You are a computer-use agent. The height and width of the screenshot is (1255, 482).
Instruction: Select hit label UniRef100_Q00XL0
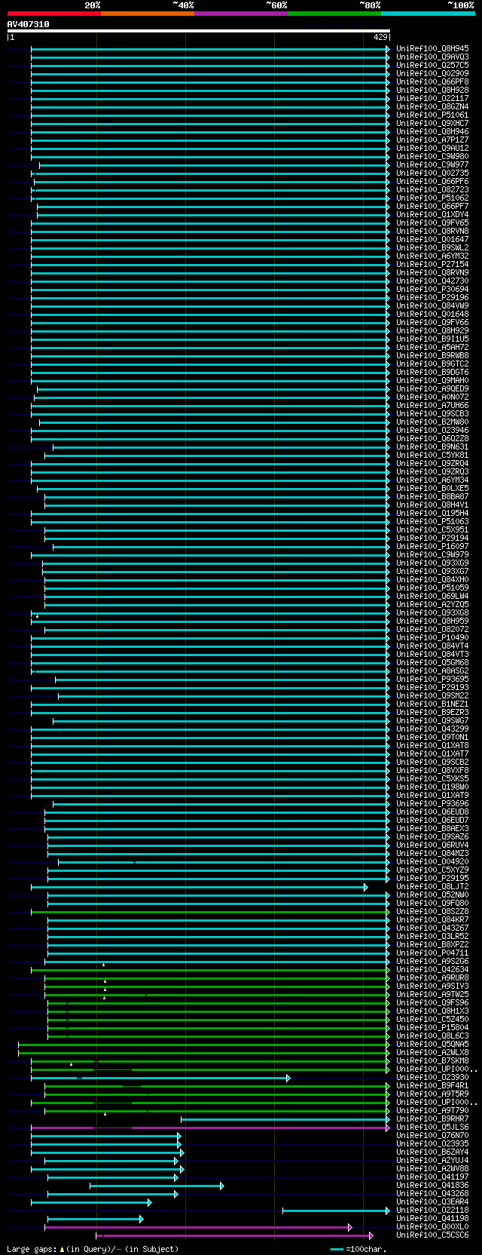432,1226
